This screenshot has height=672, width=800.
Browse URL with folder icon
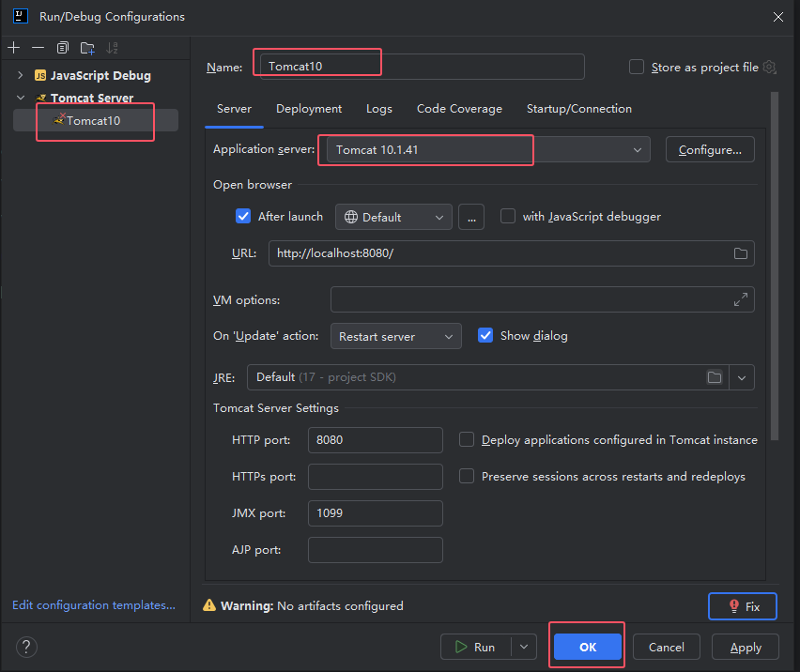740,253
